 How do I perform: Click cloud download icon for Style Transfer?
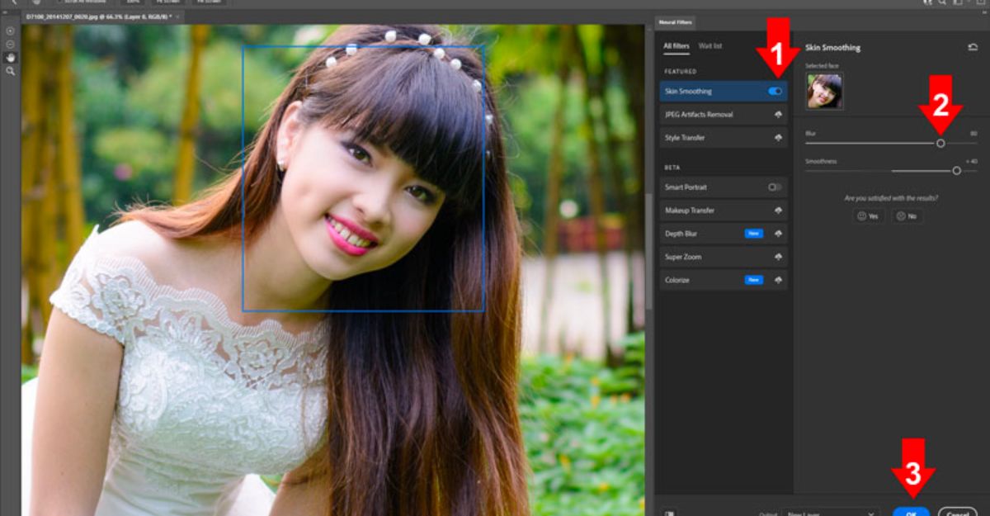point(777,138)
